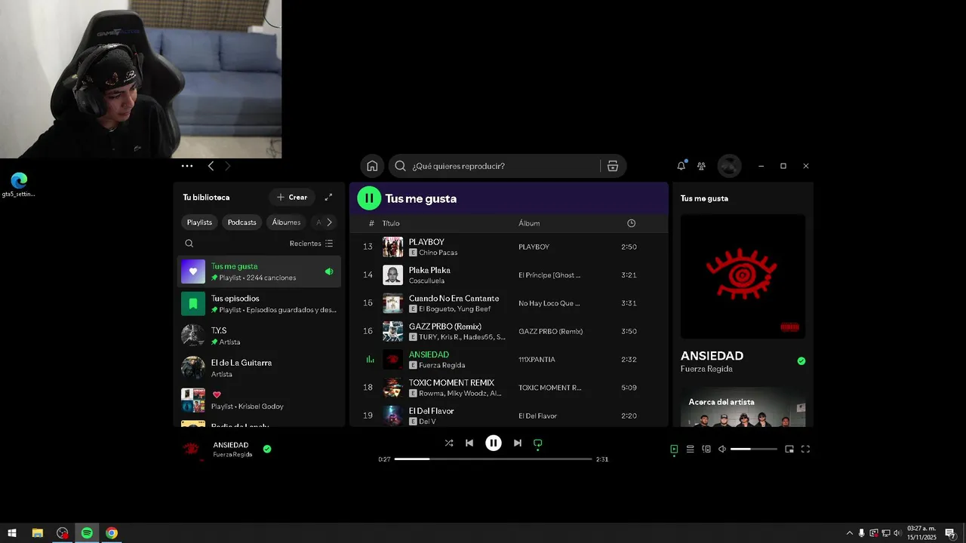
Task: Filter library by Playlists
Action: (x=199, y=222)
